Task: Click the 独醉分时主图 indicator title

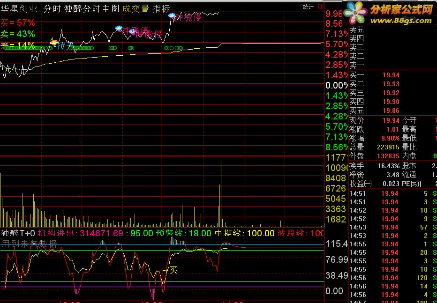Action: tap(92, 8)
